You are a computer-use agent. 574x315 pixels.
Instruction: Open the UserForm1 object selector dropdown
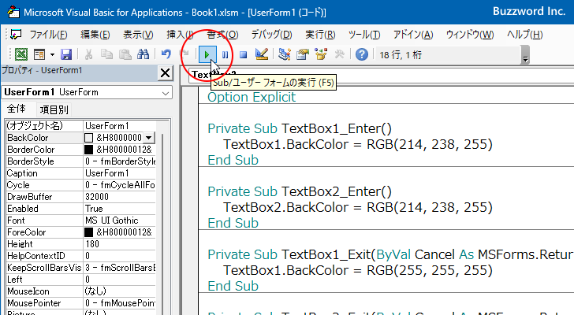click(165, 93)
